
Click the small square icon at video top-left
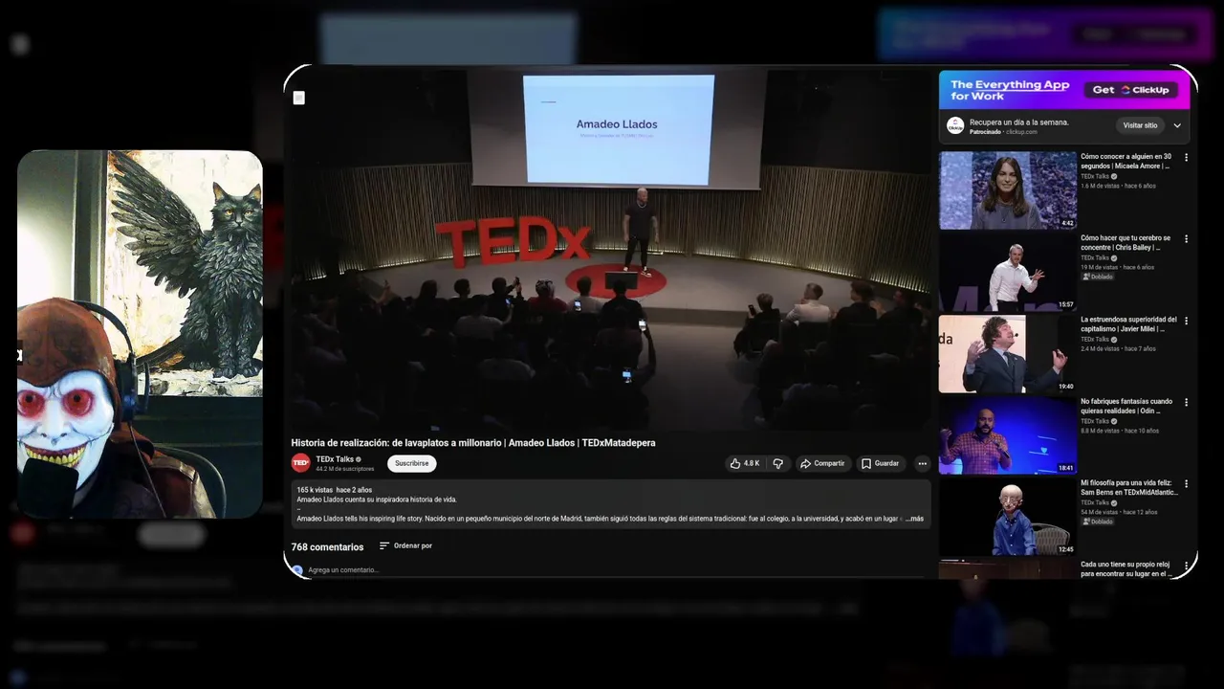pos(298,98)
